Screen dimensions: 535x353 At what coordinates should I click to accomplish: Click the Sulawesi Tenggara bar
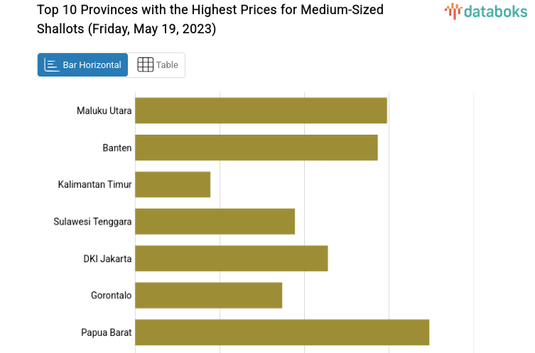(x=215, y=221)
